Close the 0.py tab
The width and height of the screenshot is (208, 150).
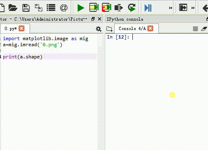point(22,28)
